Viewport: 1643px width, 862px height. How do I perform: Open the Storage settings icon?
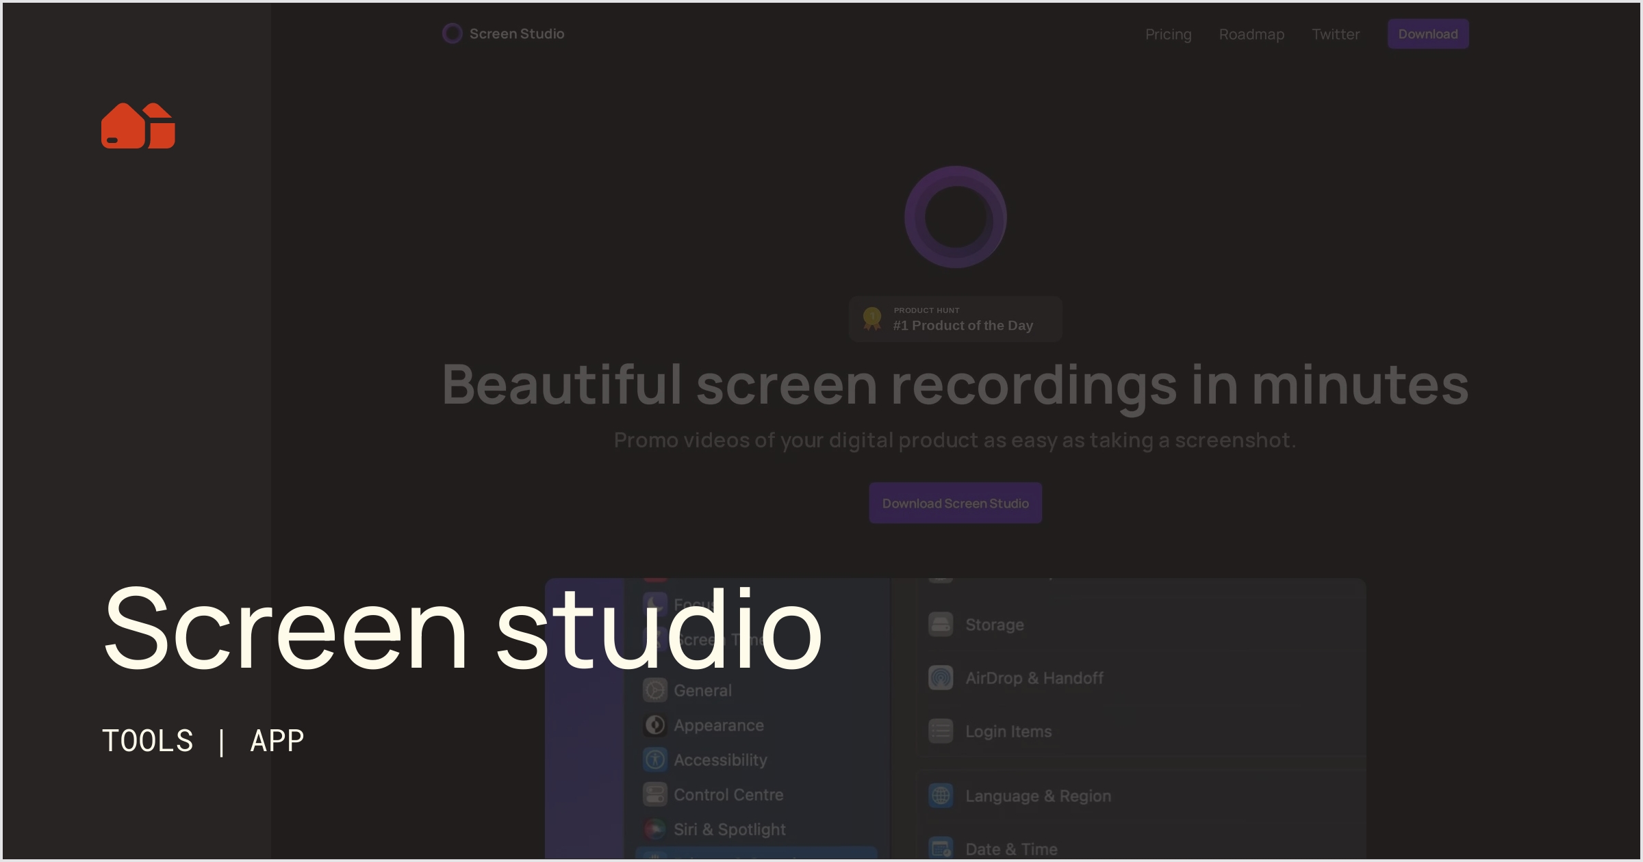coord(941,624)
